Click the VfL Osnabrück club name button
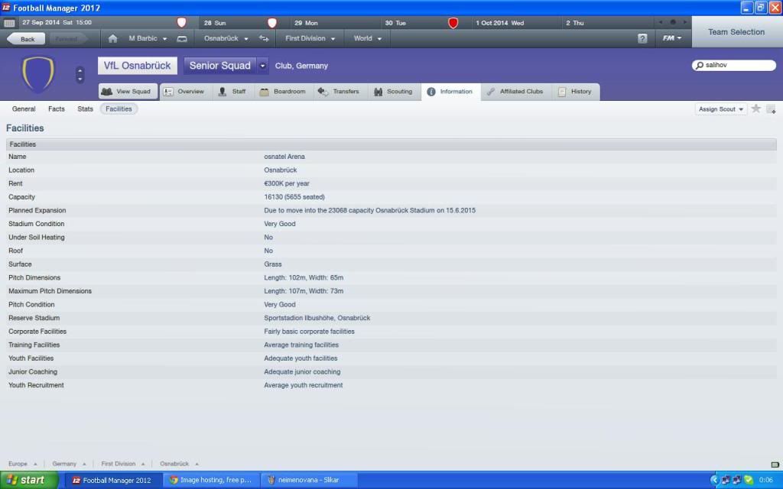Viewport: 783px width, 489px height. point(138,66)
